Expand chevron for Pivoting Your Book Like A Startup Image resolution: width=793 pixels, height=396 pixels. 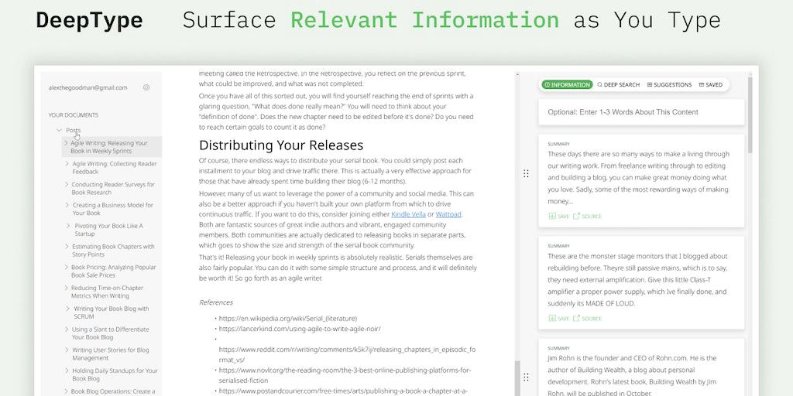pos(69,226)
